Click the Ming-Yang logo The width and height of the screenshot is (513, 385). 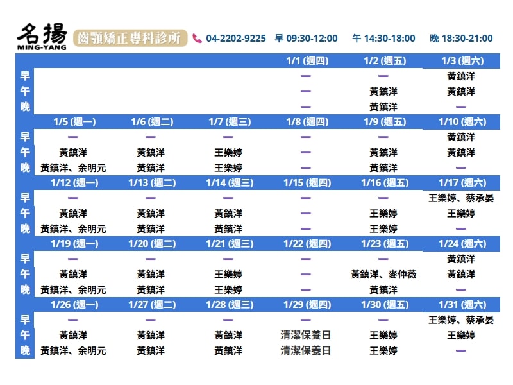pyautogui.click(x=41, y=37)
